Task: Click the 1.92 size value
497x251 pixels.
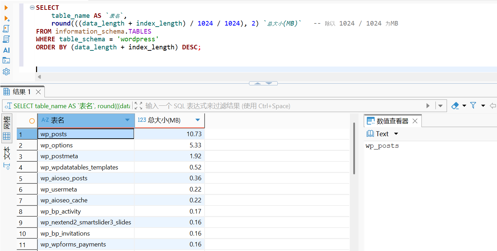Action: 196,156
